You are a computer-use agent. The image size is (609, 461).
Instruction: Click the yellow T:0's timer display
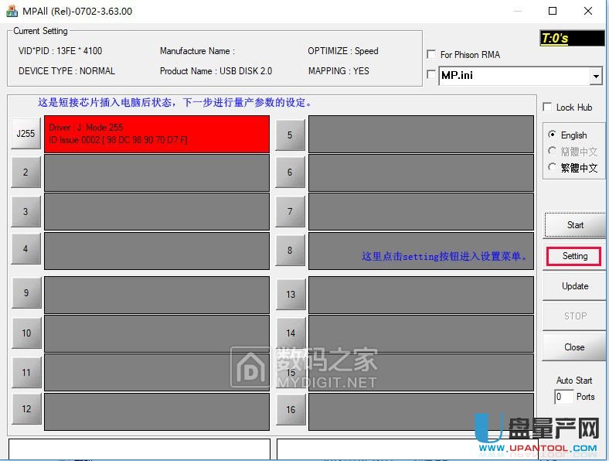tap(572, 38)
